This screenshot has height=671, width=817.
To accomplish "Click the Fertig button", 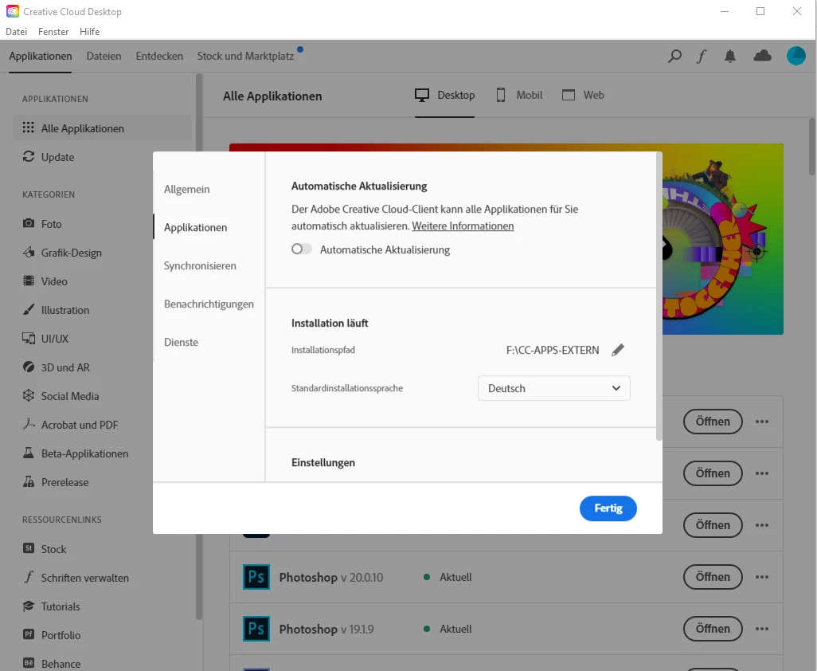I will [608, 508].
